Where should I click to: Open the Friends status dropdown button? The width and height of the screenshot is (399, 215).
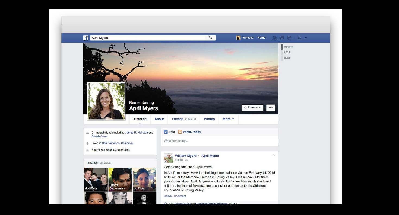253,108
